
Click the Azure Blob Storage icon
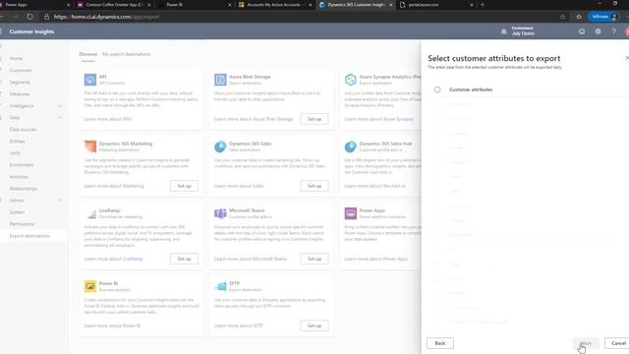click(220, 80)
